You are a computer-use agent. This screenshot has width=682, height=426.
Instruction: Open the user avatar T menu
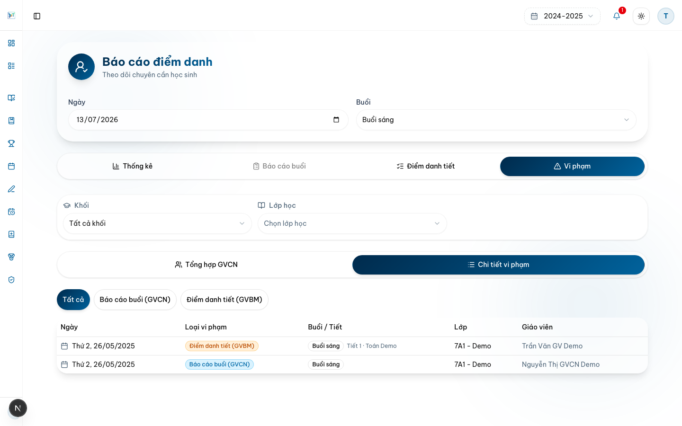666,16
